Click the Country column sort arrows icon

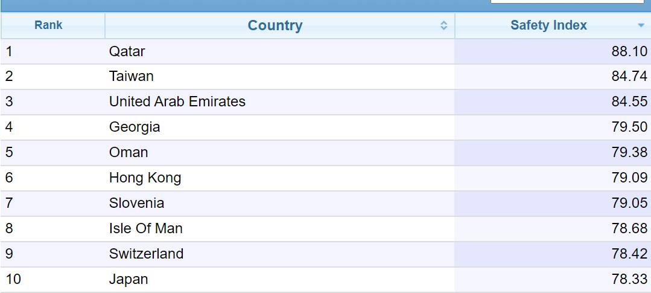tap(444, 25)
